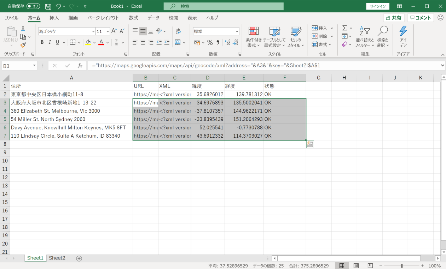This screenshot has height=269, width=446.
Task: Apply italic formatting
Action: [50, 42]
